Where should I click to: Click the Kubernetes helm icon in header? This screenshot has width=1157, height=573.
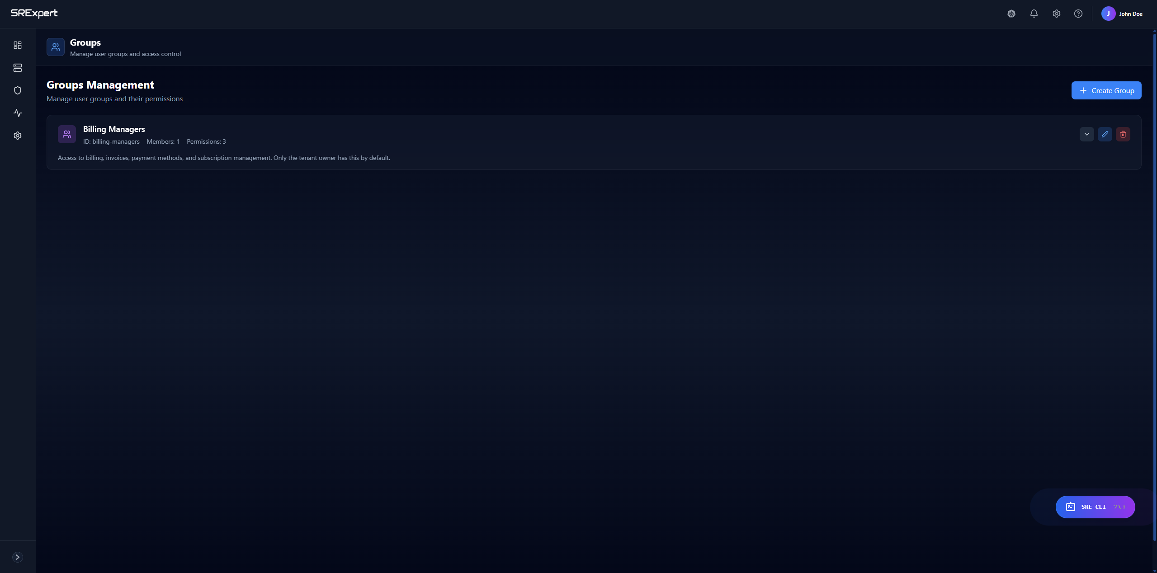1011,14
